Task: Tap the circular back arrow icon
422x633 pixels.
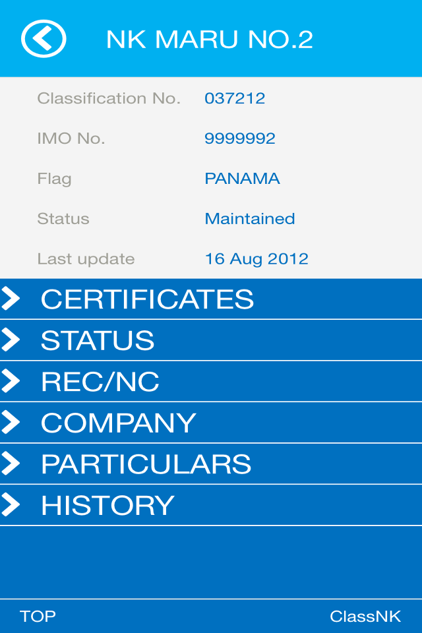Action: point(44,39)
